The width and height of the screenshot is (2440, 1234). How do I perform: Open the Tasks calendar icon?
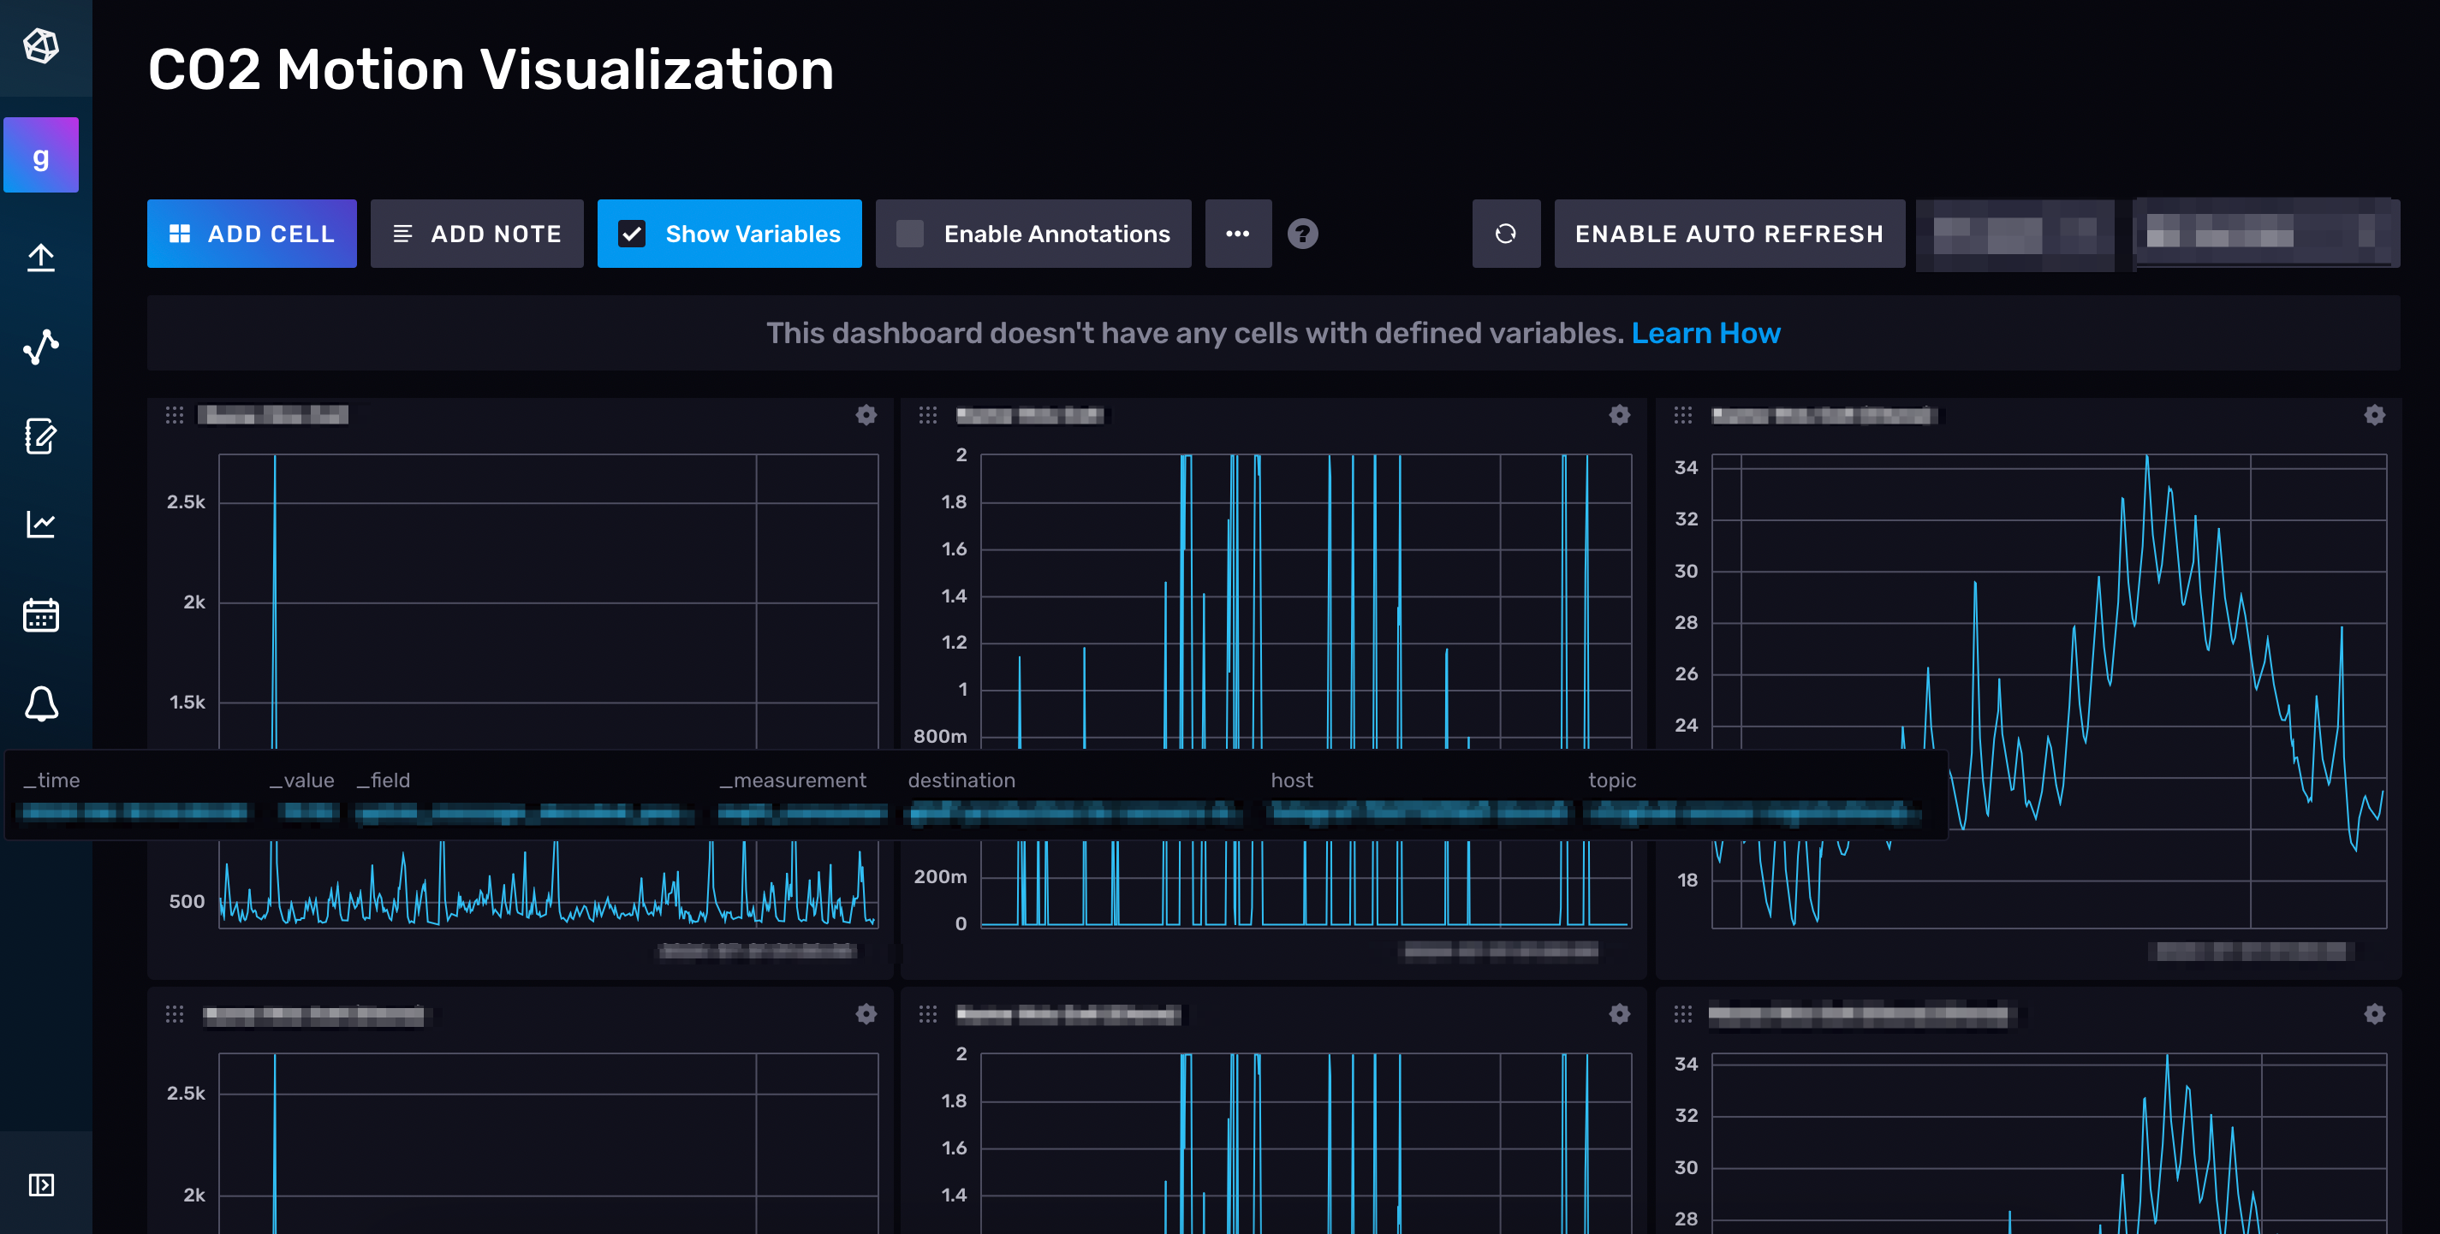(42, 614)
